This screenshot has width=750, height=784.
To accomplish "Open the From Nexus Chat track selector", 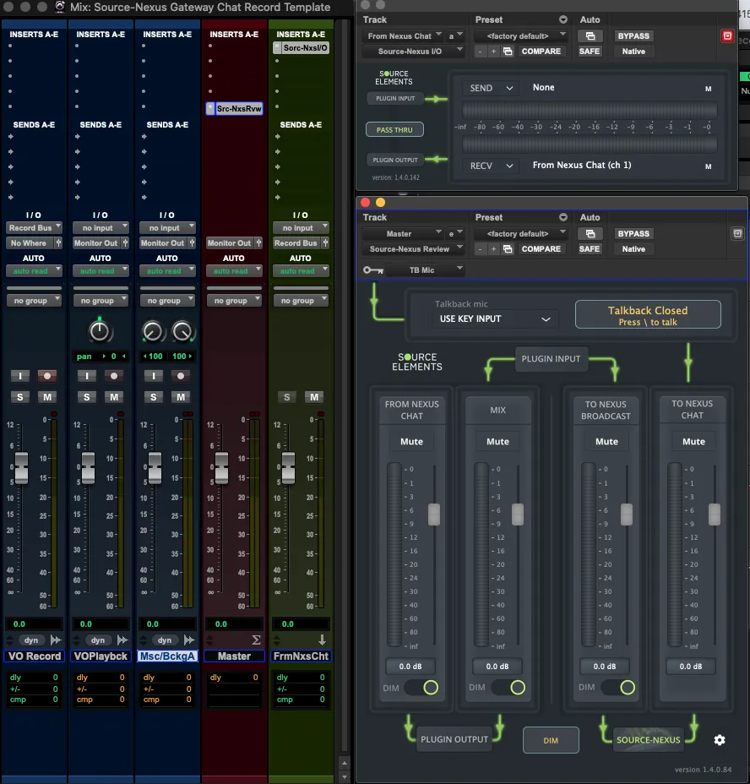I will (403, 36).
